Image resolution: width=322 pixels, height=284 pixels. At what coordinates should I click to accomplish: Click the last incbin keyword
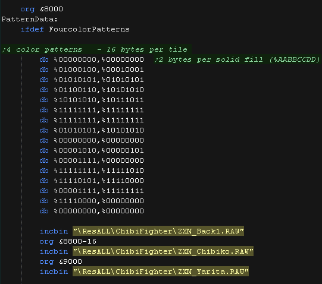[x=54, y=272]
